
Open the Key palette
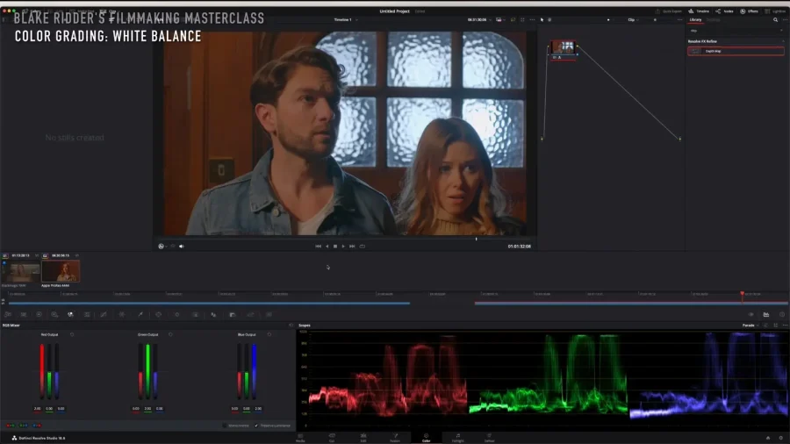click(x=233, y=315)
